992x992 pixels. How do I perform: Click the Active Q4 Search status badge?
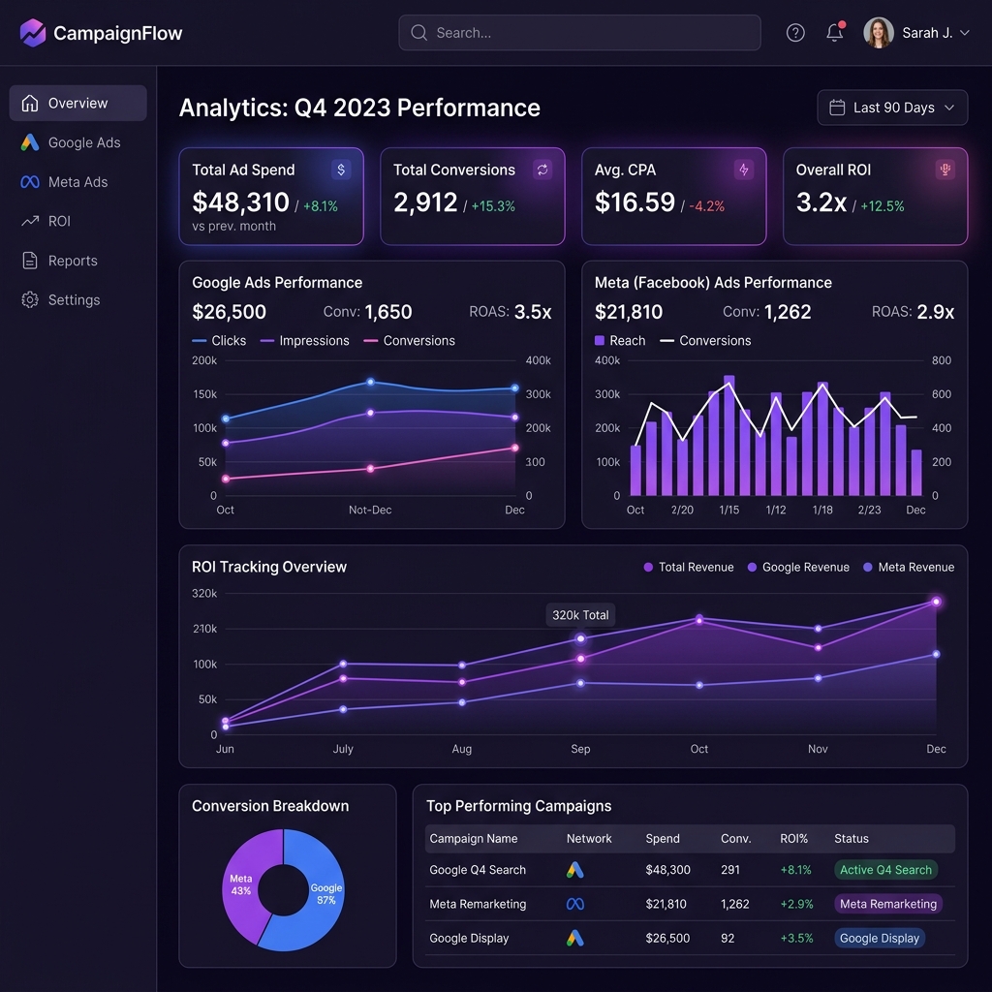click(x=885, y=870)
